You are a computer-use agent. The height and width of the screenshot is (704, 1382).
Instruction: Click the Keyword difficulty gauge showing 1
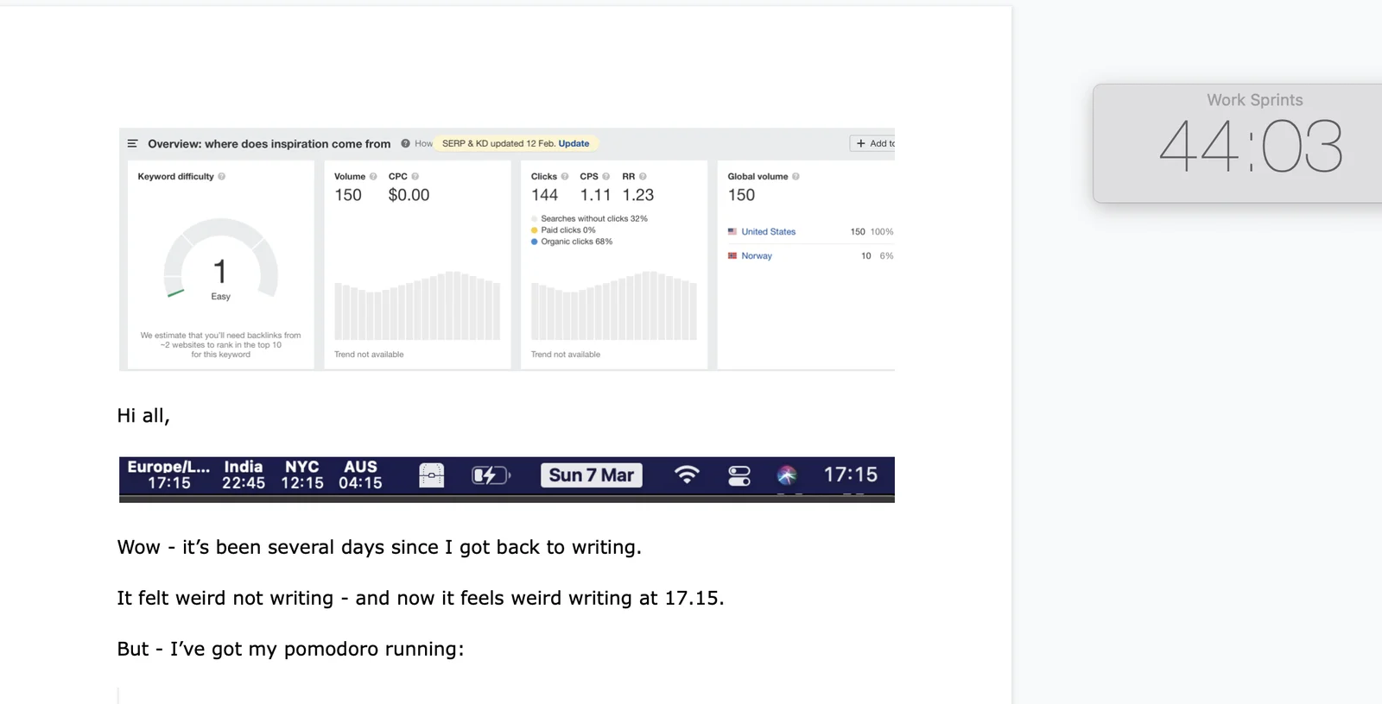pyautogui.click(x=221, y=259)
